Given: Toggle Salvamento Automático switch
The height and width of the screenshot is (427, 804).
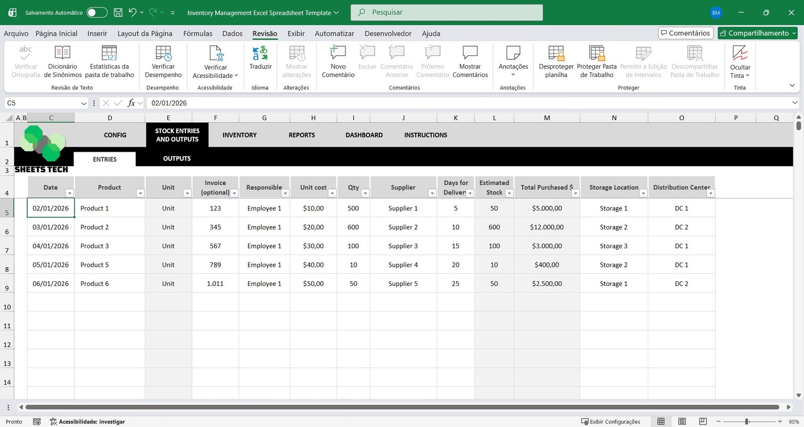Looking at the screenshot, I should tap(97, 13).
